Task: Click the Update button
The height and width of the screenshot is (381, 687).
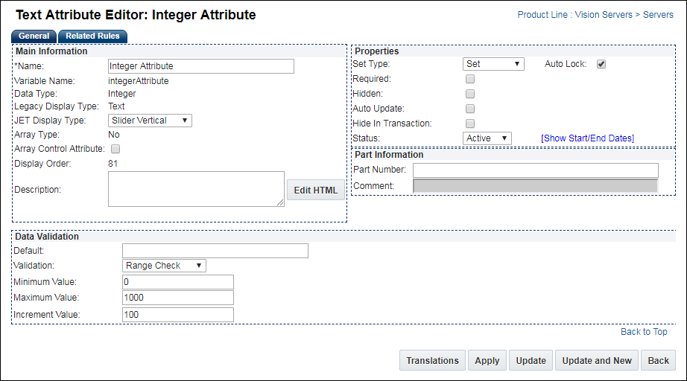Action: [531, 360]
